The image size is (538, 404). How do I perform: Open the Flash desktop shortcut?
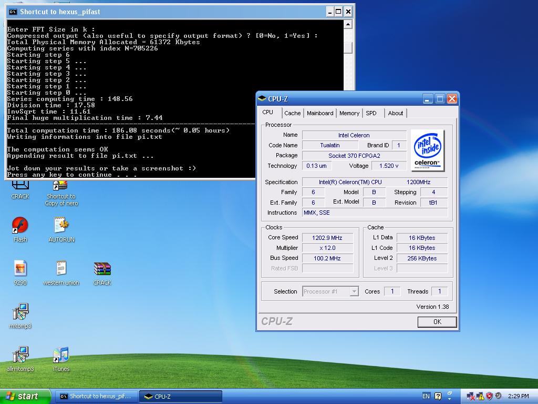click(20, 225)
